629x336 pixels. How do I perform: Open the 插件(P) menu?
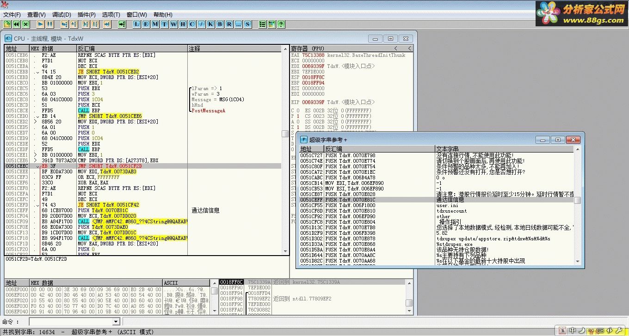tap(86, 15)
